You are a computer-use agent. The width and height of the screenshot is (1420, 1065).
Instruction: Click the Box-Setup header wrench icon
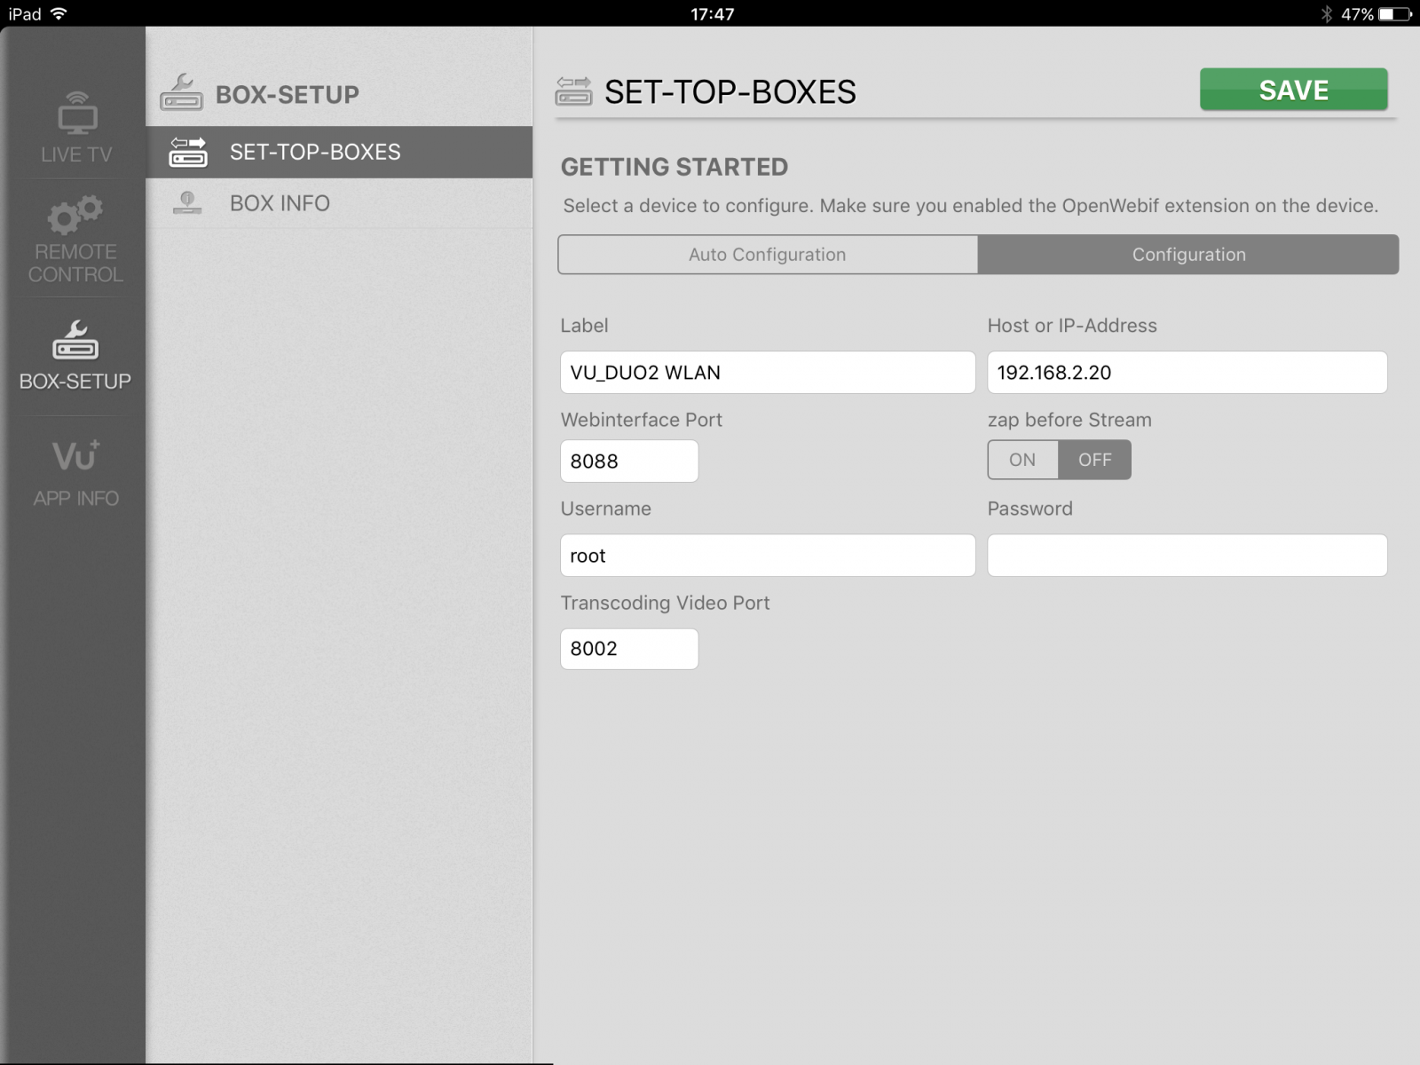coord(181,92)
